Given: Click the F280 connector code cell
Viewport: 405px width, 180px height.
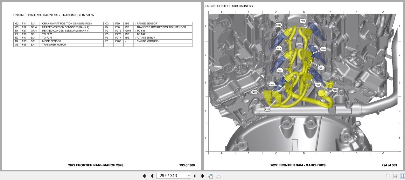Looking at the screenshot, I should [118, 41].
